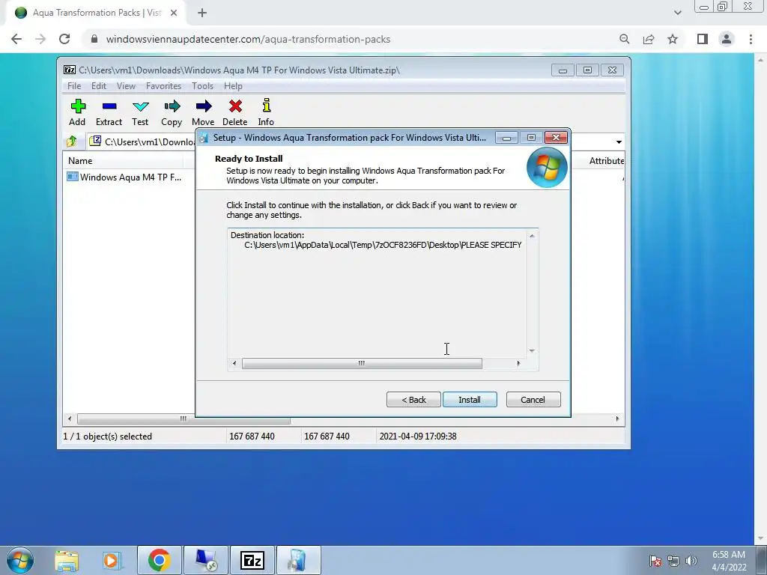Click the 7-Zip file list horizontal scrollbar thumb
This screenshot has height=575, width=767.
(184, 419)
